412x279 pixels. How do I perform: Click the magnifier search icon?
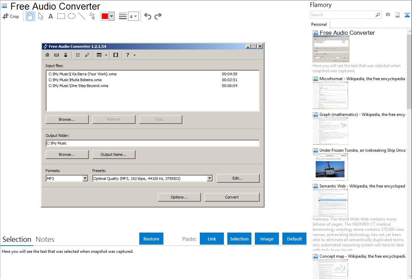(378, 15)
